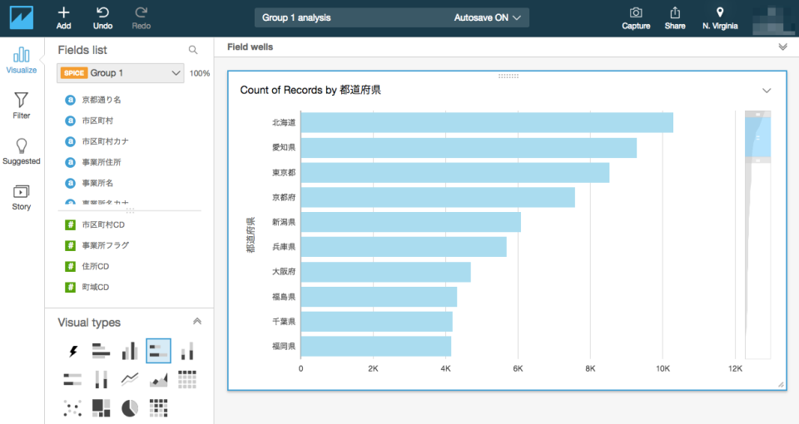The width and height of the screenshot is (799, 424).
Task: Collapse the Visual types section
Action: click(197, 321)
